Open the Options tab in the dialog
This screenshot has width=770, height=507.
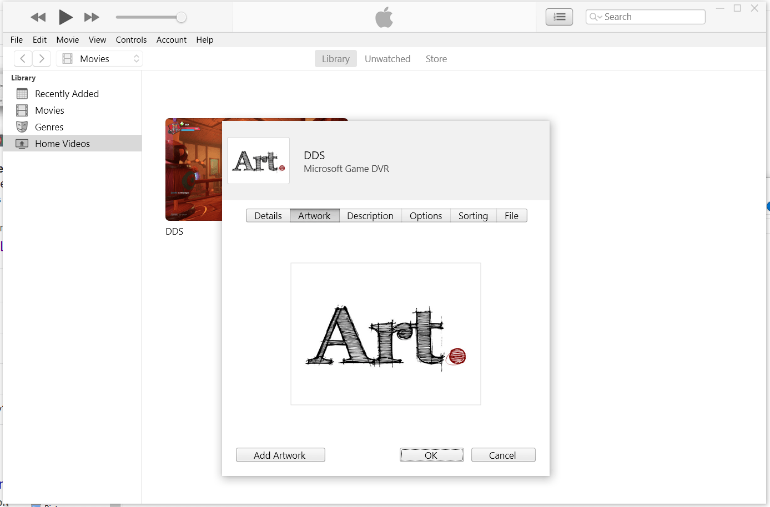point(425,215)
